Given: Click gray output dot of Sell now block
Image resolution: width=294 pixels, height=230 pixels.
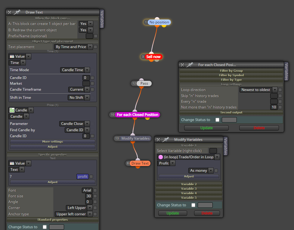Looking at the screenshot, I should click(x=157, y=60).
